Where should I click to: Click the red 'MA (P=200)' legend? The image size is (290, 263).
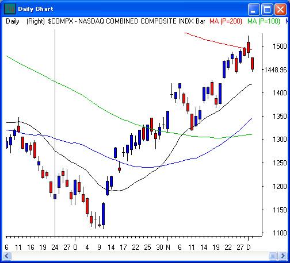click(x=226, y=21)
